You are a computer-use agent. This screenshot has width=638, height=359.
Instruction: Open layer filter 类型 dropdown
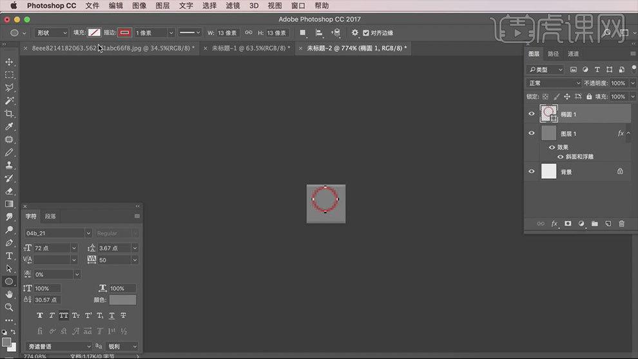click(546, 69)
